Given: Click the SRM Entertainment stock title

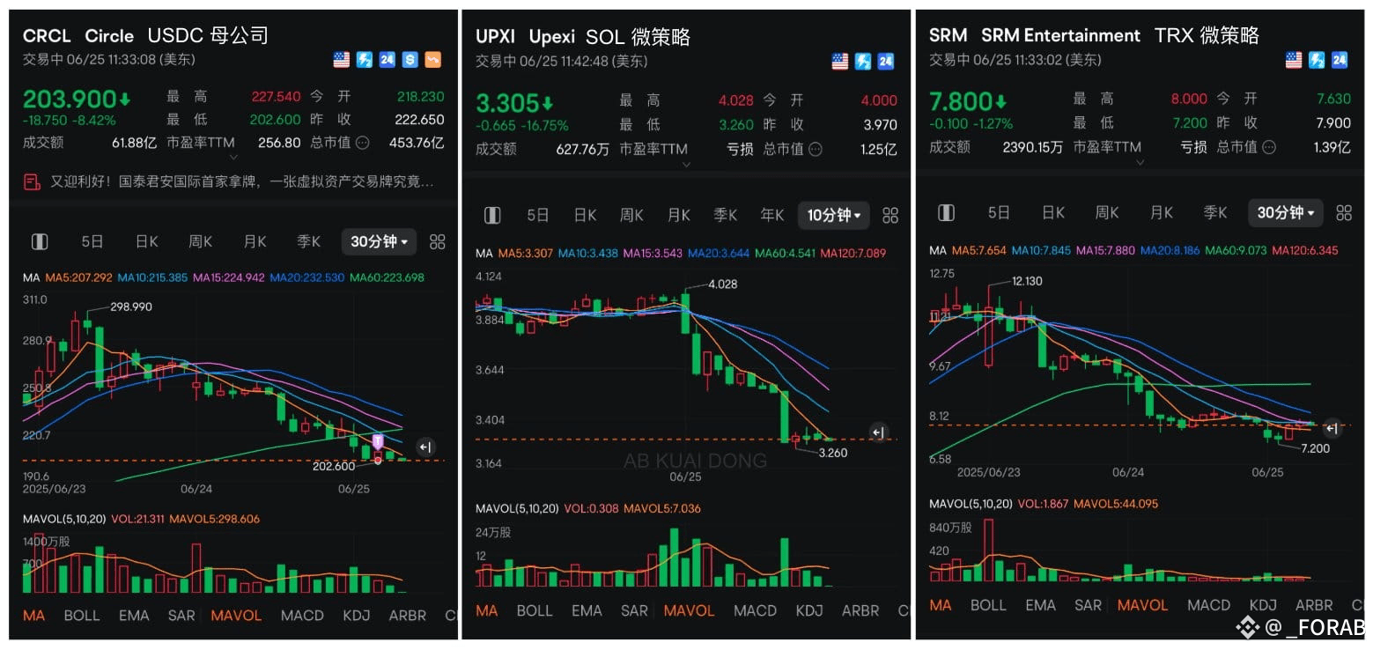Looking at the screenshot, I should (x=1035, y=35).
